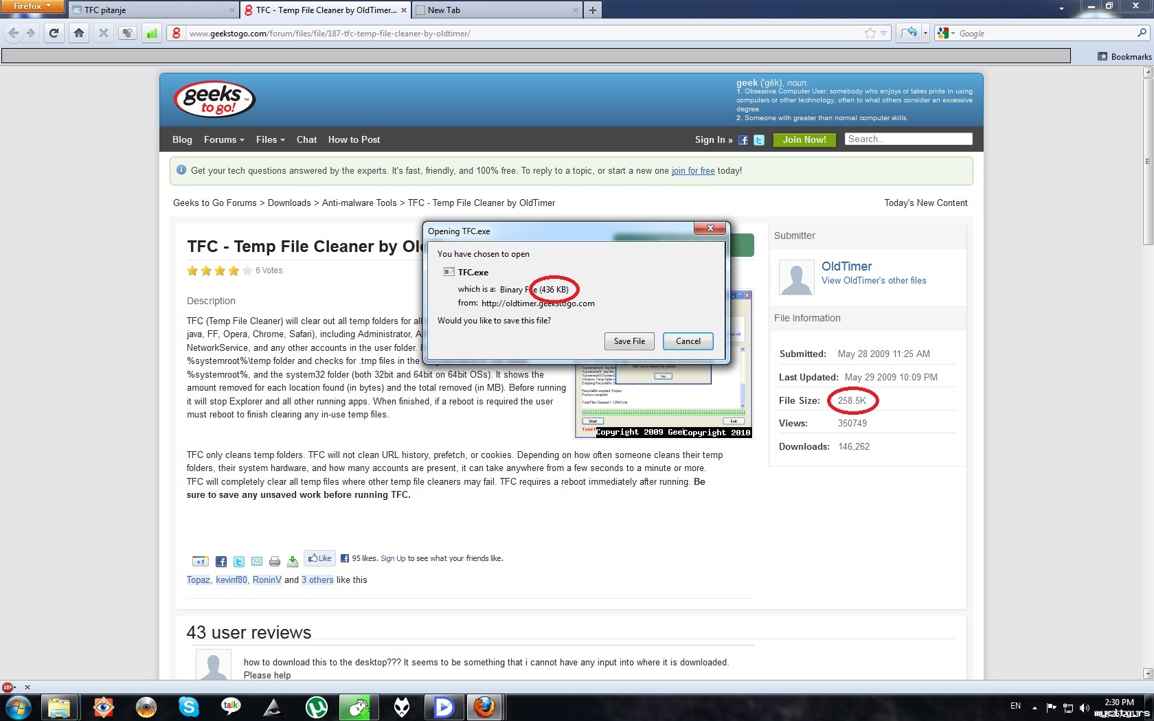Open the dropdown arrow beside the reply-arrow toolbar button
The width and height of the screenshot is (1154, 721).
[925, 33]
